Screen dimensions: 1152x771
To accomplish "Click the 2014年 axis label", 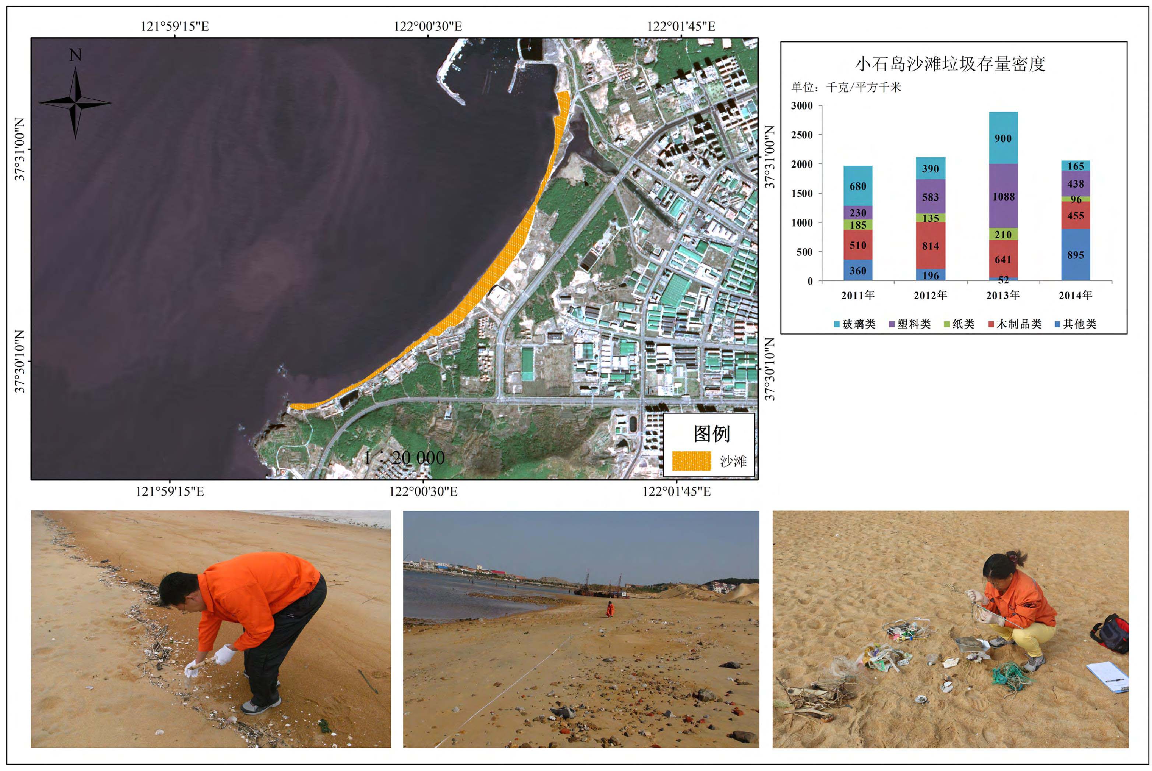I will tap(1076, 295).
